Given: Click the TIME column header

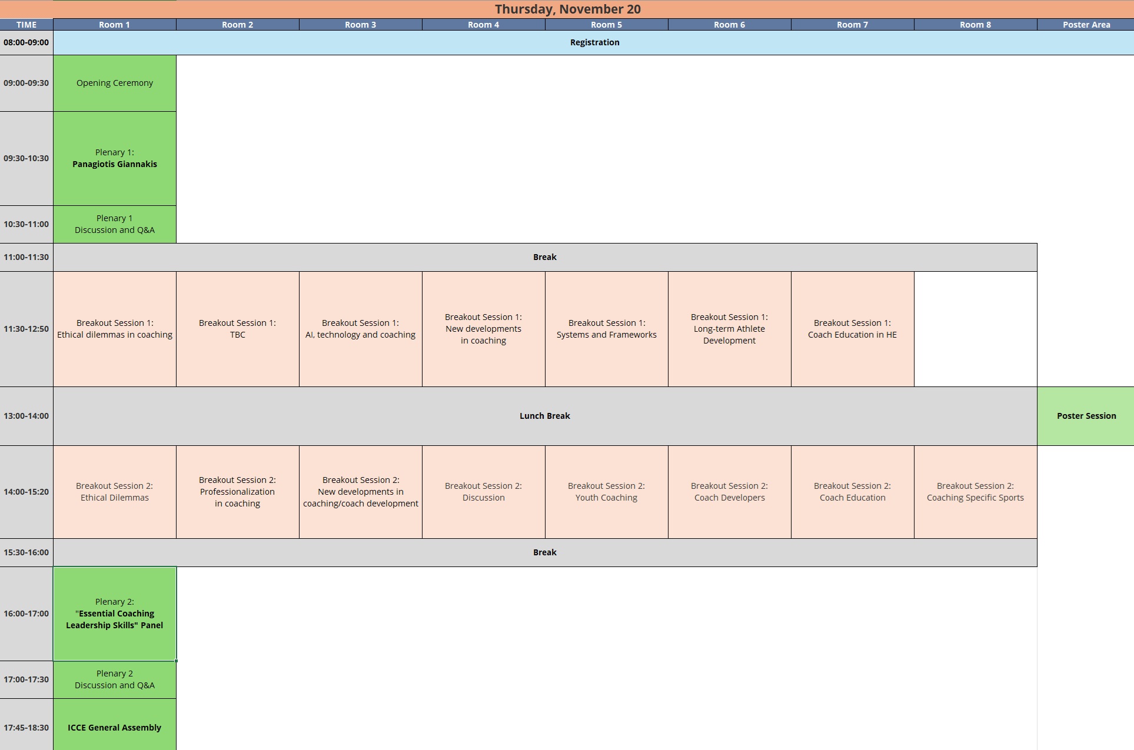Looking at the screenshot, I should pos(26,25).
